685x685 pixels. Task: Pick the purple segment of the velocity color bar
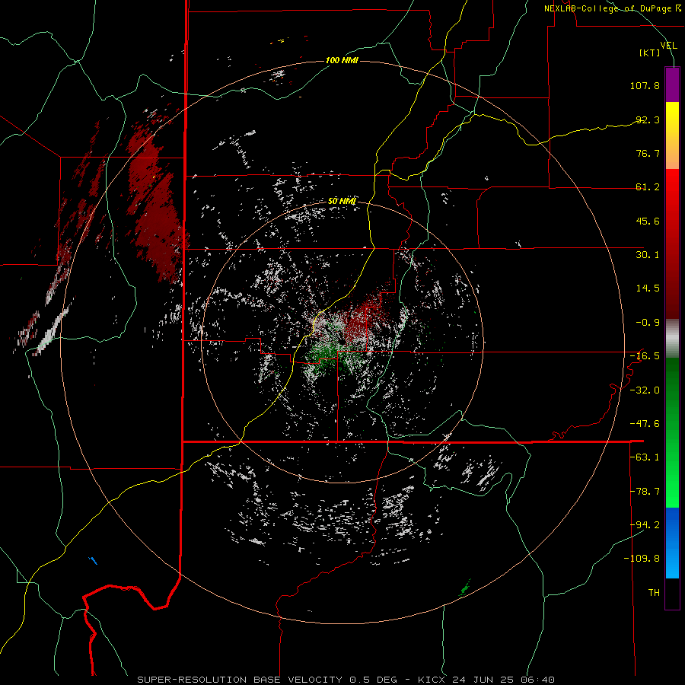(672, 84)
